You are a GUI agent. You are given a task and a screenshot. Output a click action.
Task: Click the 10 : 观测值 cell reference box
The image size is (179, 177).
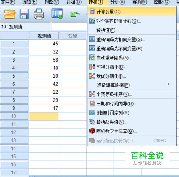(26, 26)
